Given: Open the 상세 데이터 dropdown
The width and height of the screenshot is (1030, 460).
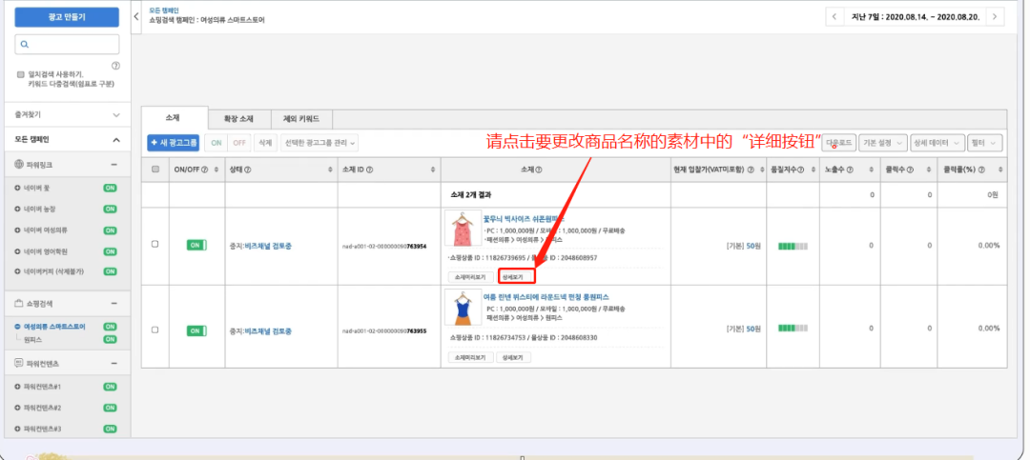Looking at the screenshot, I should point(937,143).
